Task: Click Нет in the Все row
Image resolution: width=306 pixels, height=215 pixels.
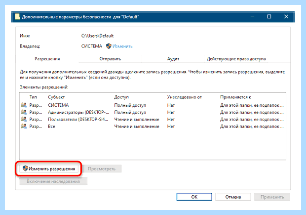Action: pos(171,127)
